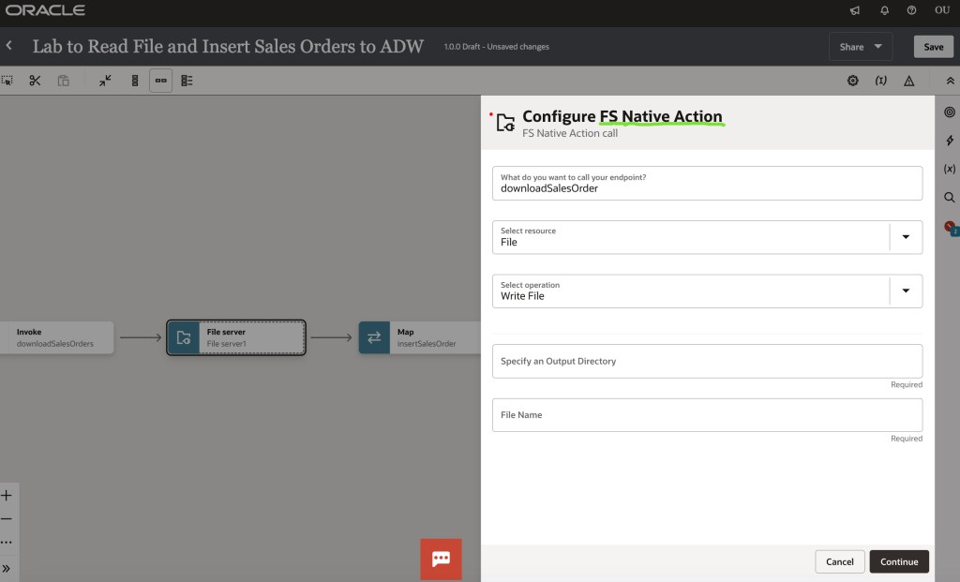Screen dimensions: 960x582
Task: Switch canvas to vertical layout
Action: pos(134,81)
